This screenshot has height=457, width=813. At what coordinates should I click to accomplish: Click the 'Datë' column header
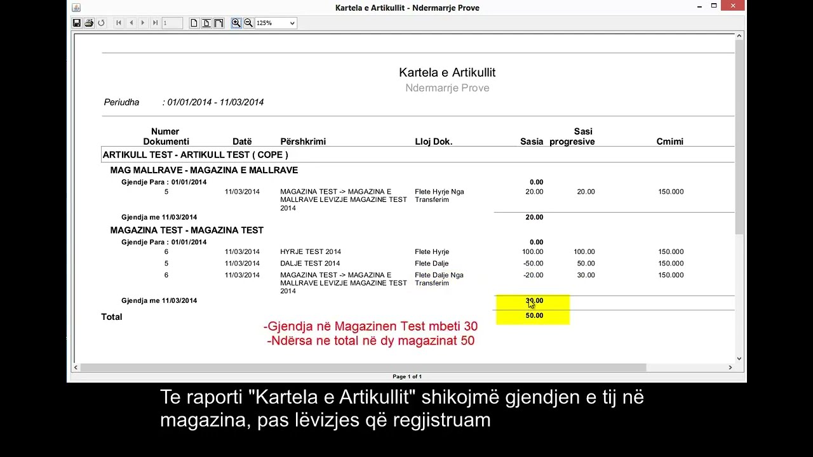pos(242,142)
